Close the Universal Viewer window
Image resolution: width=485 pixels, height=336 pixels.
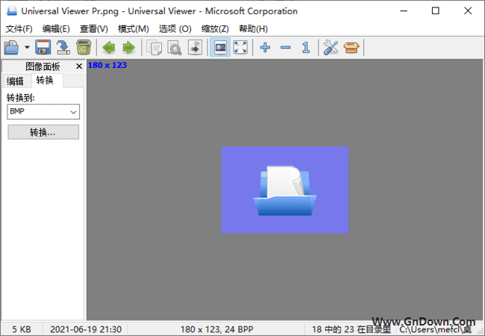pos(468,11)
